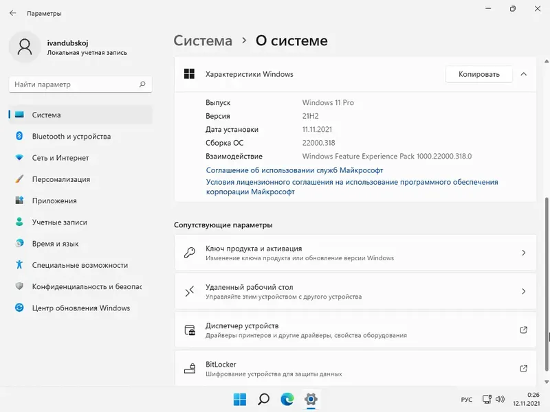Collapse the Характеристики Windows panel chevron
This screenshot has width=550, height=412.
point(523,74)
